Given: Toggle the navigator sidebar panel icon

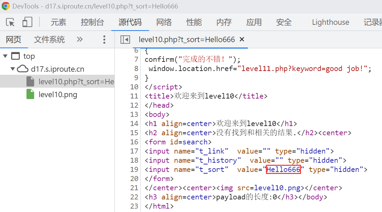Looking at the screenshot, I should [125, 40].
